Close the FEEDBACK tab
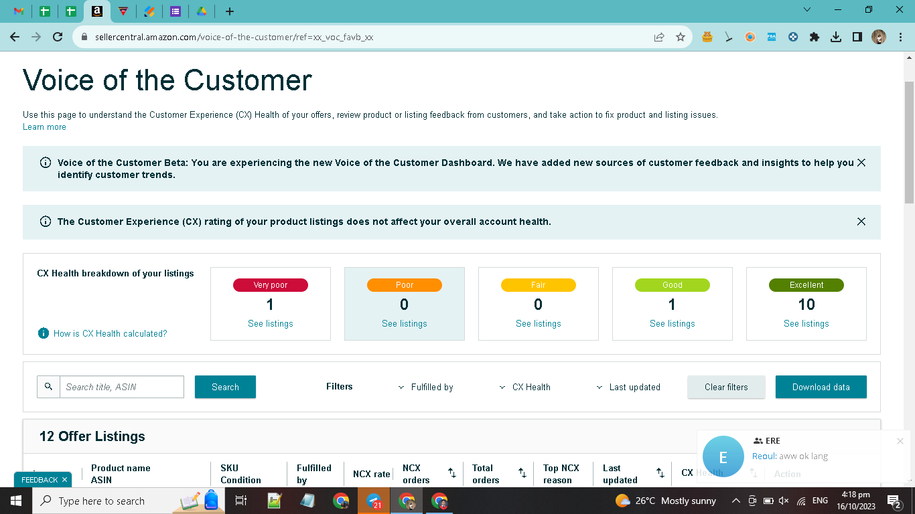 [x=64, y=480]
